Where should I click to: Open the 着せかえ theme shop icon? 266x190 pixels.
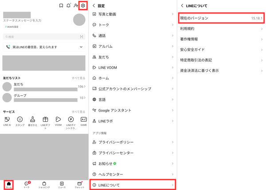tap(32, 121)
